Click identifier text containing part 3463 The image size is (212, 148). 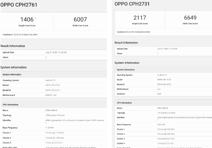pyautogui.click(x=75, y=122)
